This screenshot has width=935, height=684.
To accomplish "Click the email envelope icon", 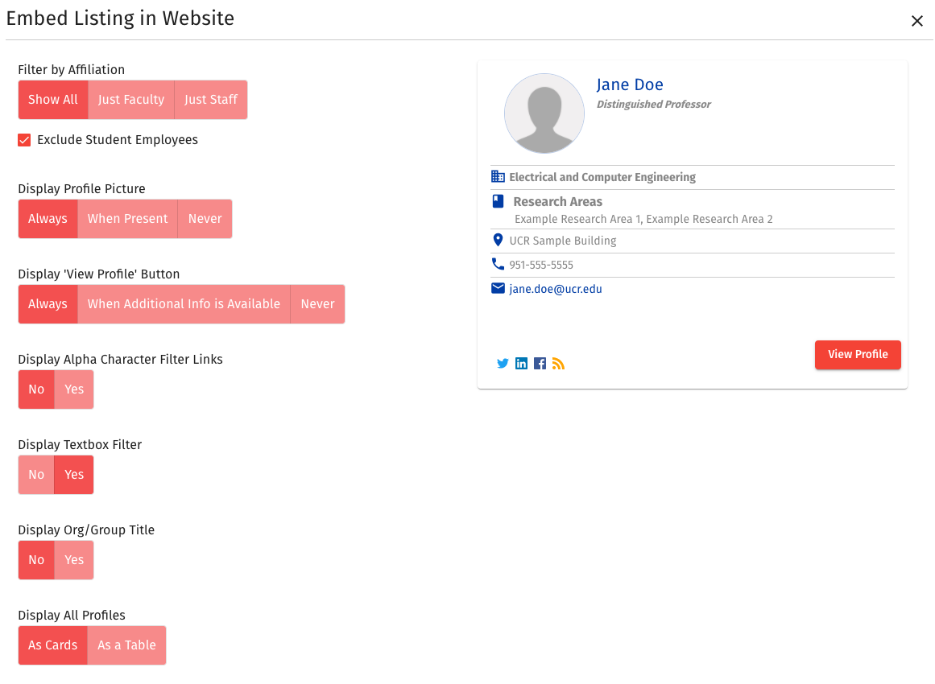I will (x=498, y=287).
